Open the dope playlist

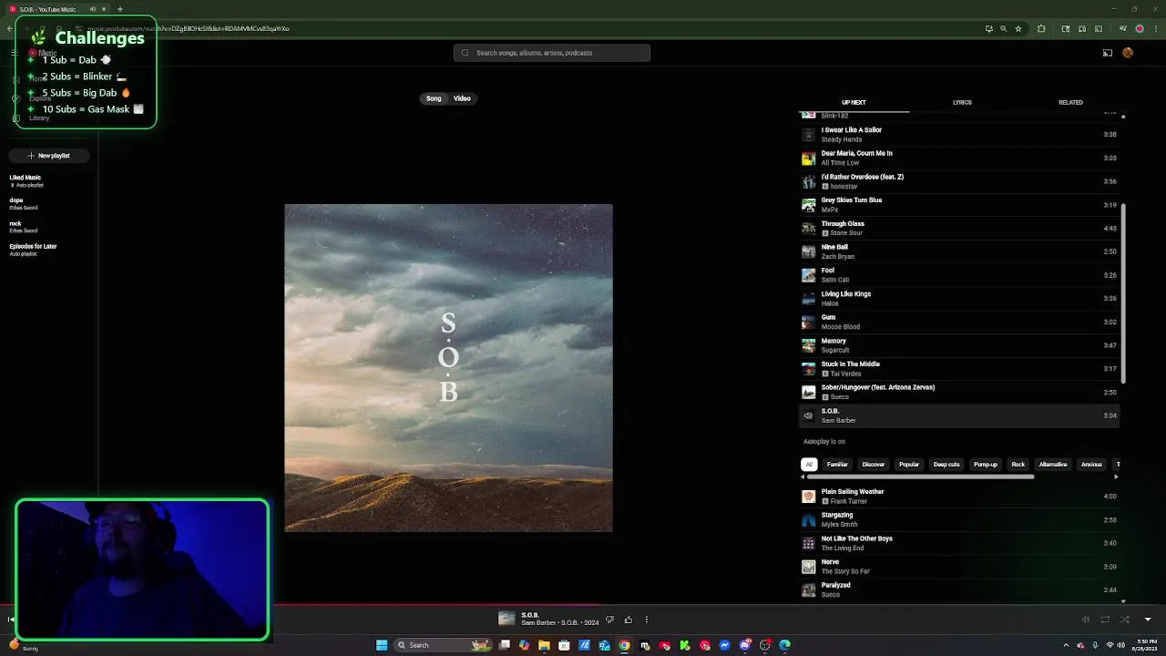(x=23, y=203)
